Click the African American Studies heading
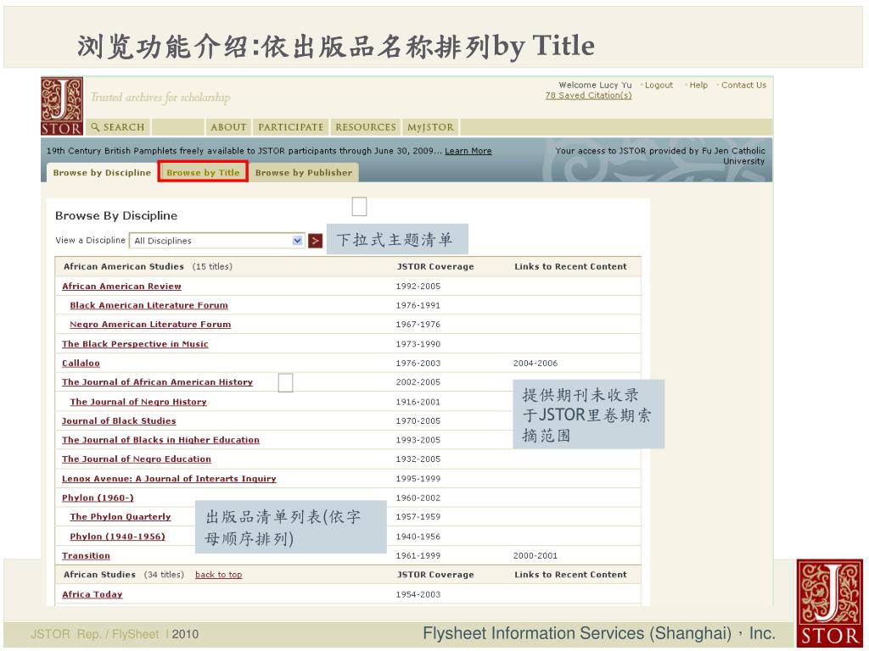 pos(124,266)
